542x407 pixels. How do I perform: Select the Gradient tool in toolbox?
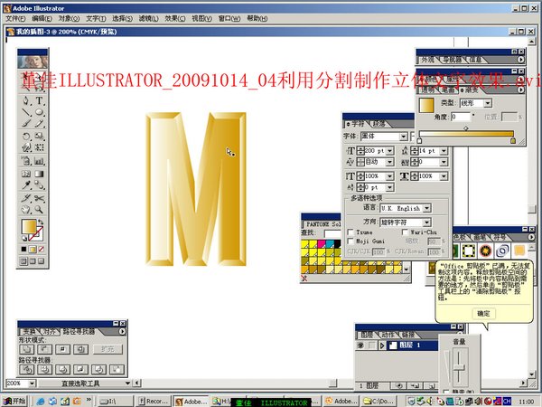pyautogui.click(x=40, y=172)
